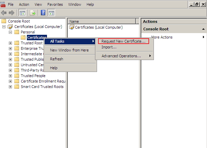The height and width of the screenshot is (148, 207).
Task: Select New Window from Here
Action: click(69, 50)
